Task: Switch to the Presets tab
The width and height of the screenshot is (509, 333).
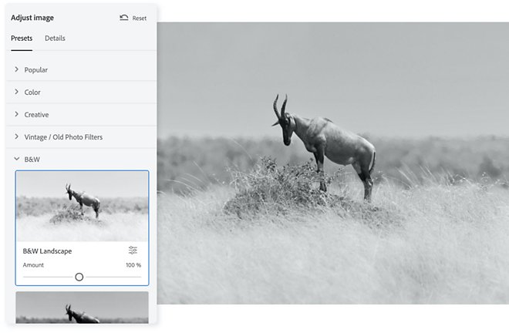Action: [22, 39]
